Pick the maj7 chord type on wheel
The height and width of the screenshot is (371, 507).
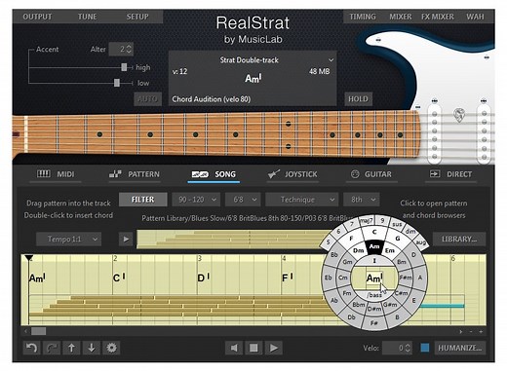pos(366,221)
